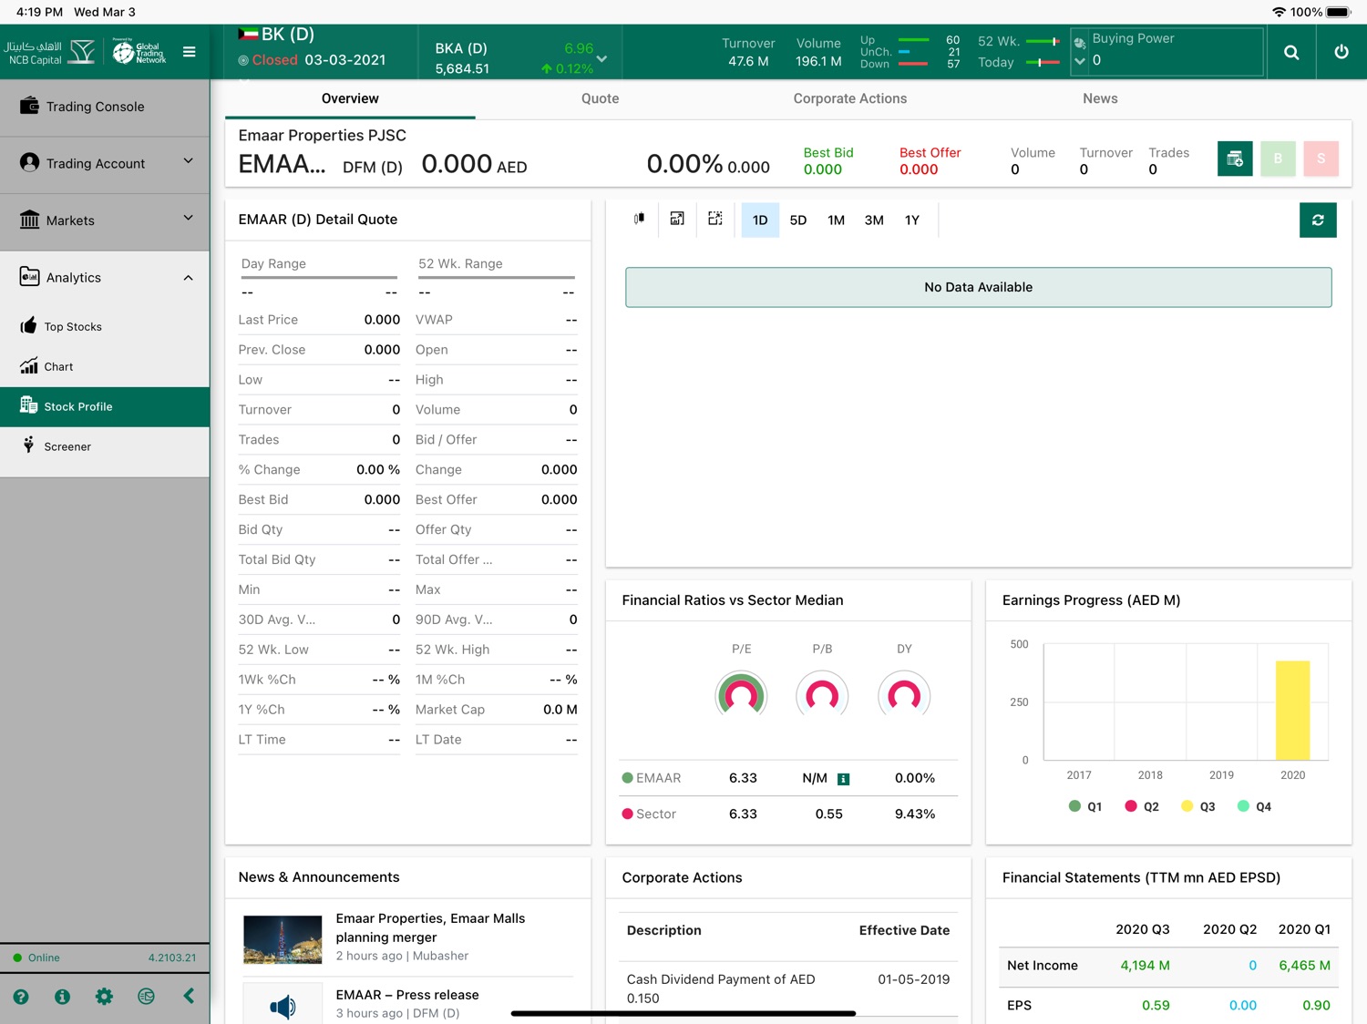Click the Closed market status indicator
This screenshot has width=1367, height=1024.
(x=268, y=60)
